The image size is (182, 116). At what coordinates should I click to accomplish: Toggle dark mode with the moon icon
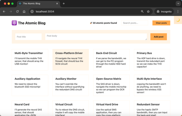tap(178, 20)
